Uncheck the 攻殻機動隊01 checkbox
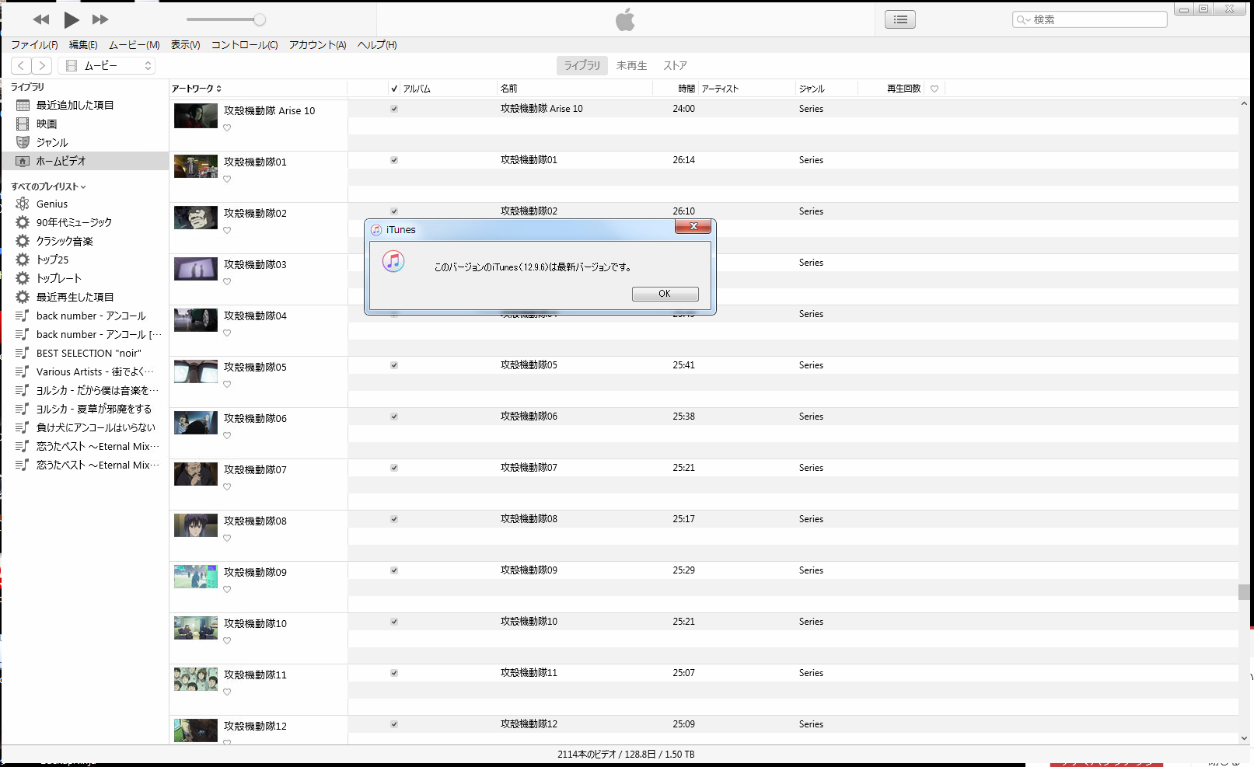The image size is (1254, 767). point(394,160)
